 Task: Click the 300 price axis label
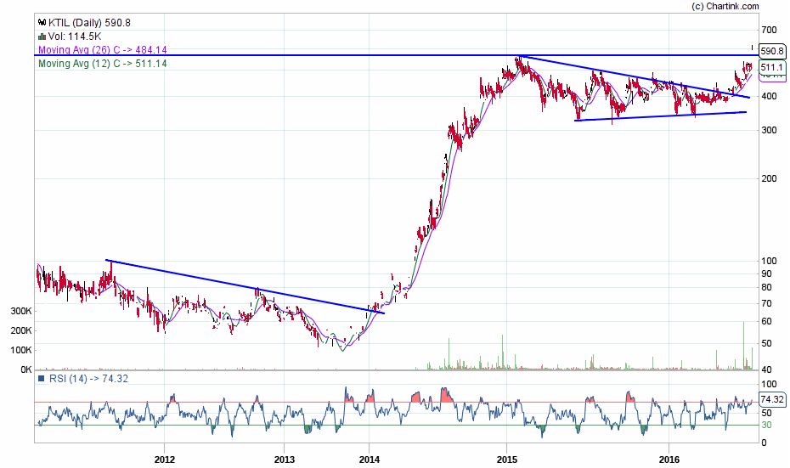point(769,131)
